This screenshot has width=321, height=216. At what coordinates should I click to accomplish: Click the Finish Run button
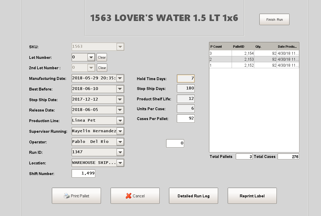point(274,19)
